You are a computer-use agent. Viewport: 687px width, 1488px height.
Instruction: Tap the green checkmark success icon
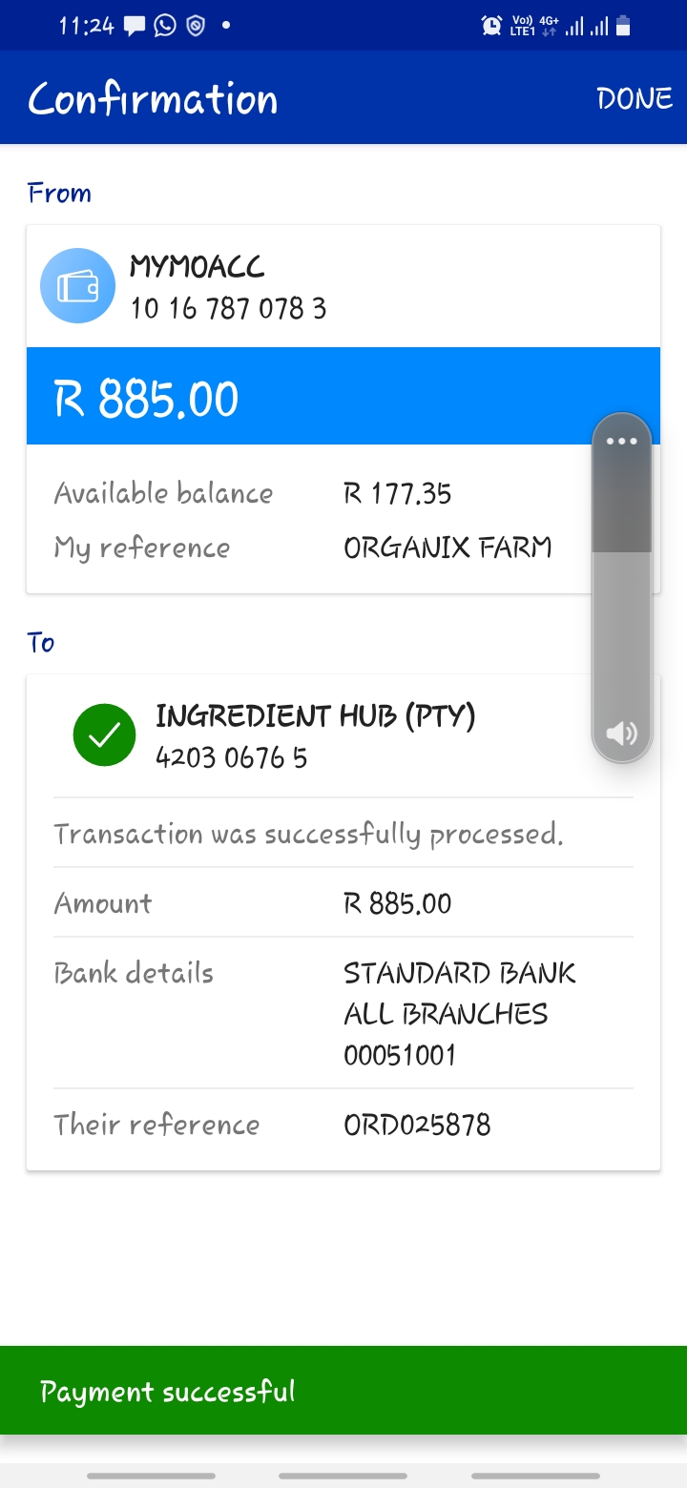pos(104,734)
